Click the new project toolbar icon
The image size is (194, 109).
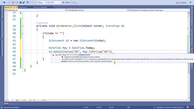click(13, 2)
